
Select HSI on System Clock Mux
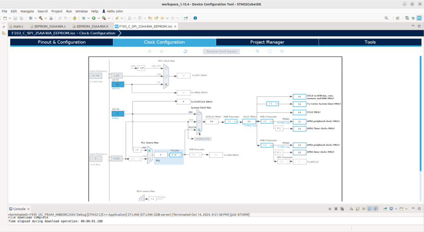click(199, 114)
